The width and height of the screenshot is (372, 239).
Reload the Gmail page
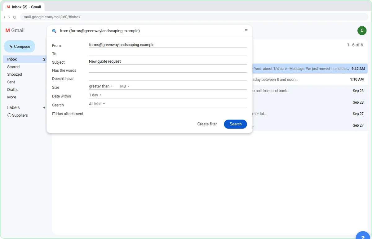pos(15,17)
